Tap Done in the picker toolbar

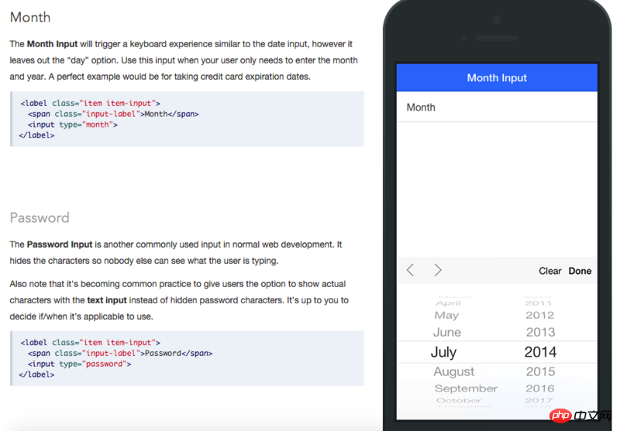coord(580,271)
